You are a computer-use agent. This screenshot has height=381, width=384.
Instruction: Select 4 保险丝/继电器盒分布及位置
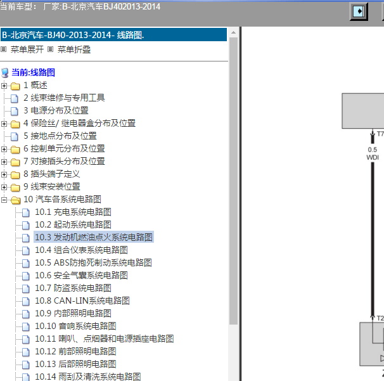pyautogui.click(x=80, y=124)
